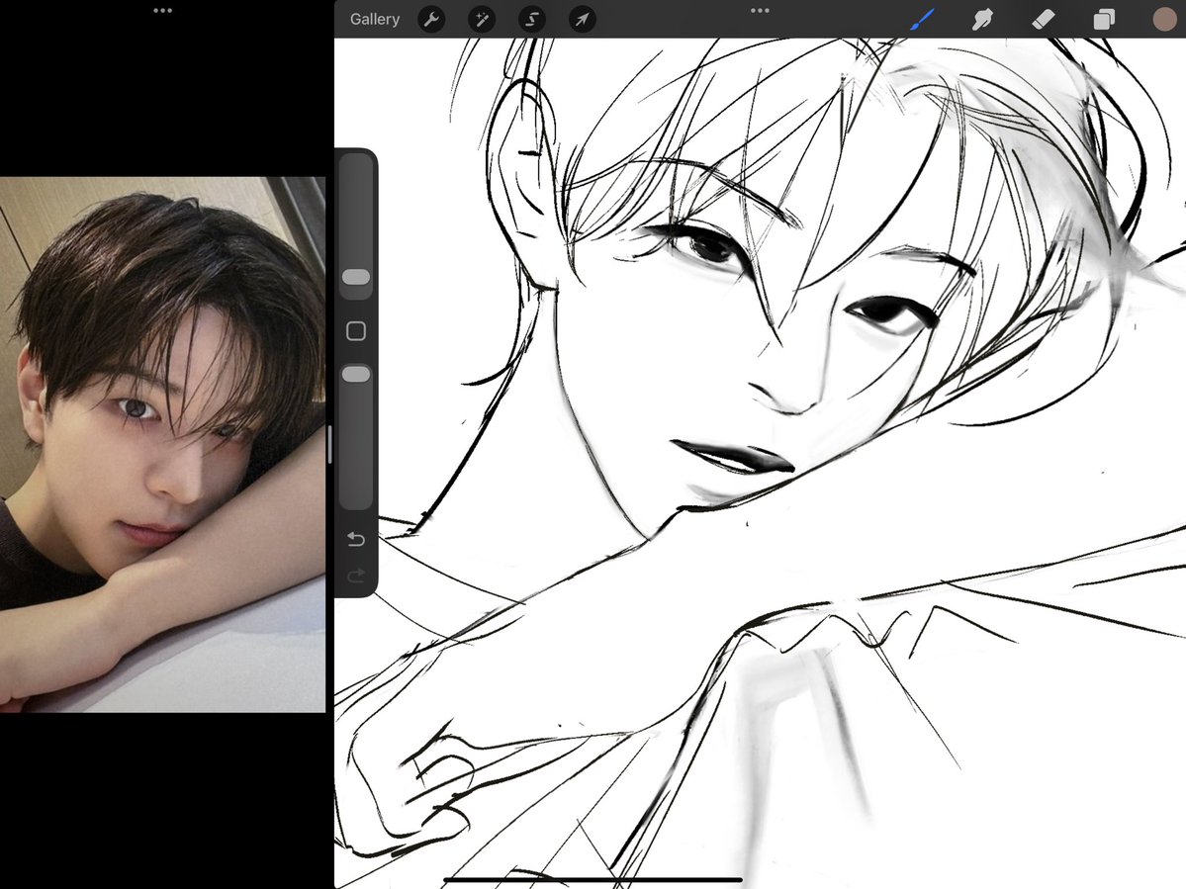Select the Smudge finger tool

tap(982, 19)
